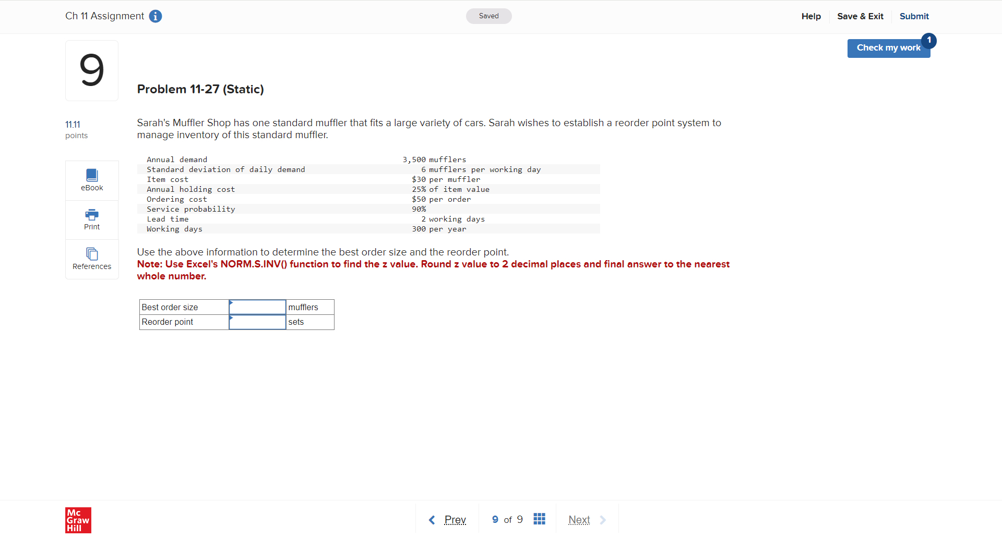Click the left chevron beside Prev

[432, 519]
